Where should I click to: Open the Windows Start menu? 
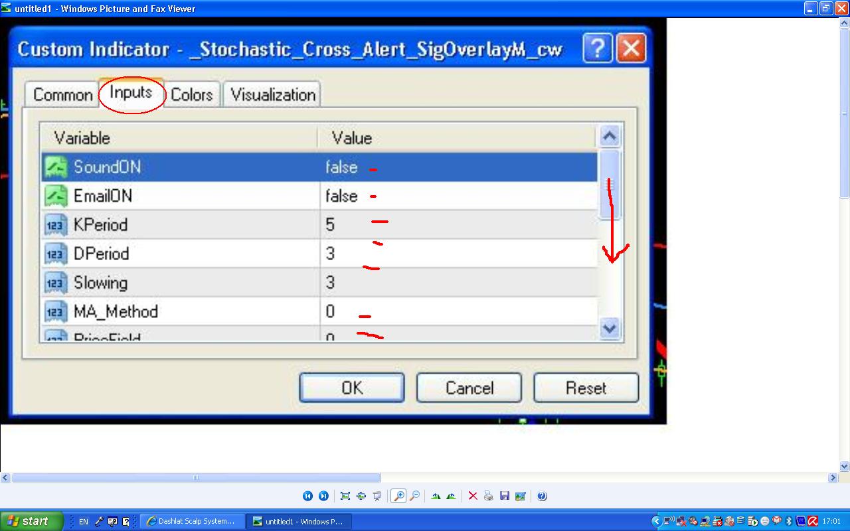point(31,521)
